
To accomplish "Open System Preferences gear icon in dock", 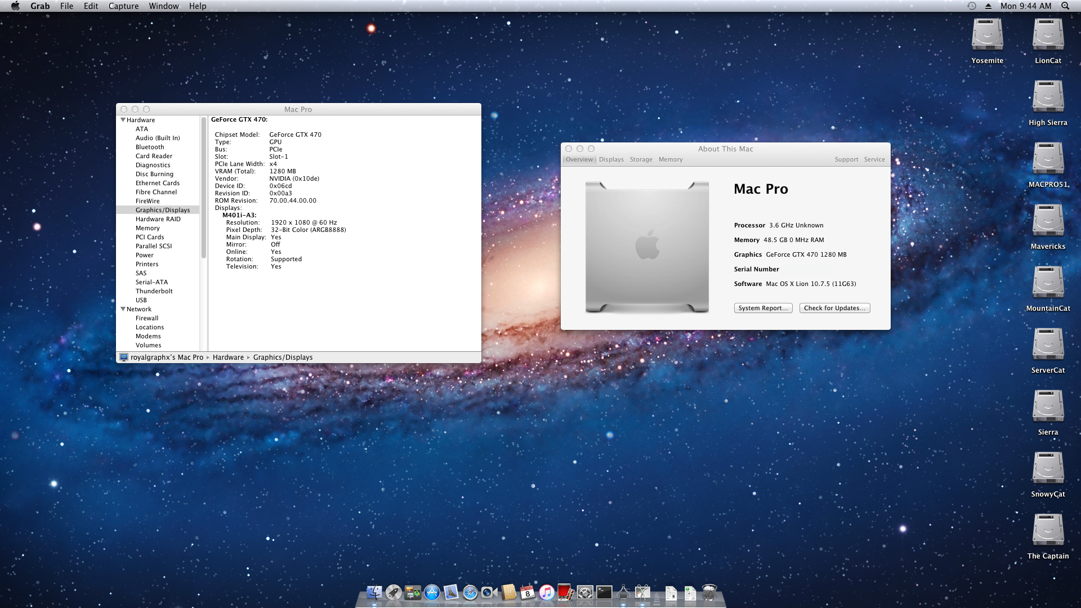I will [x=585, y=592].
